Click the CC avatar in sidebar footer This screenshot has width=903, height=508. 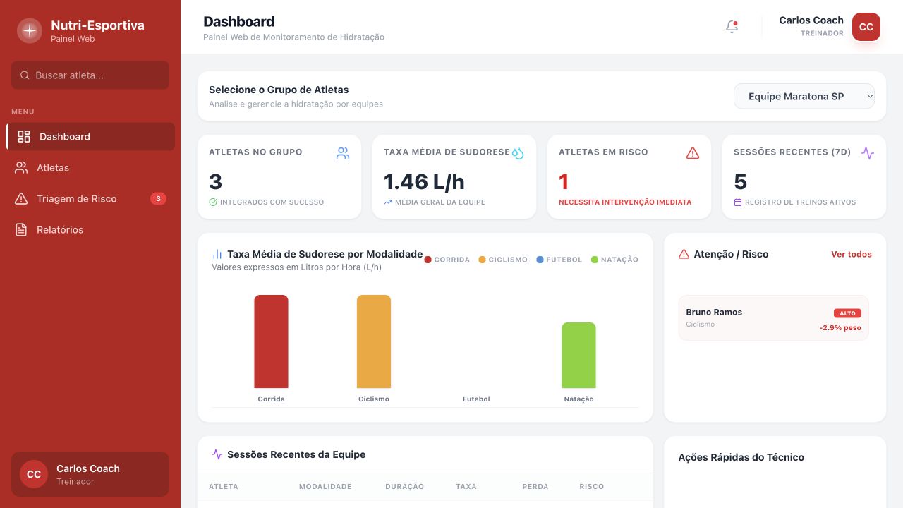click(x=34, y=474)
